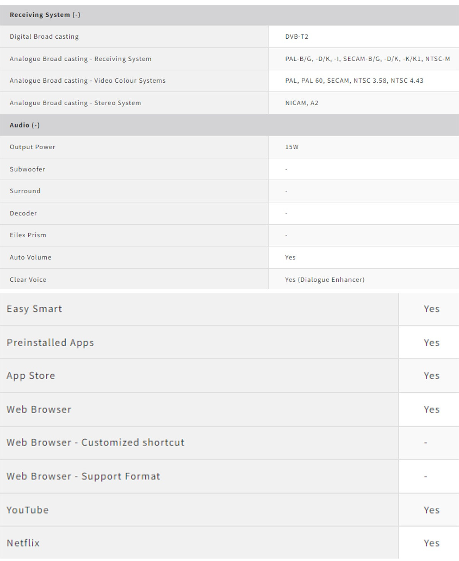Click the Easy Smart row label
This screenshot has width=459, height=561.
(34, 309)
